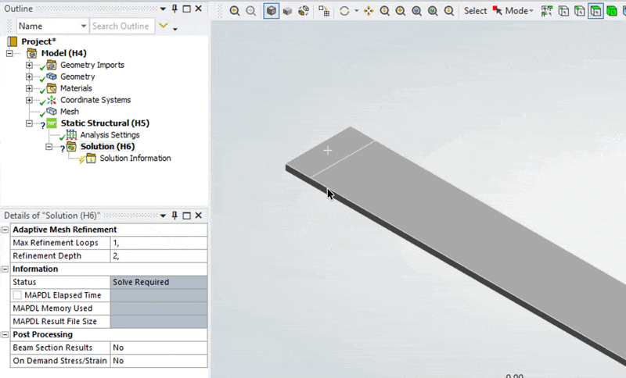Select the Mesh item in the tree
The width and height of the screenshot is (626, 378).
pyautogui.click(x=69, y=112)
